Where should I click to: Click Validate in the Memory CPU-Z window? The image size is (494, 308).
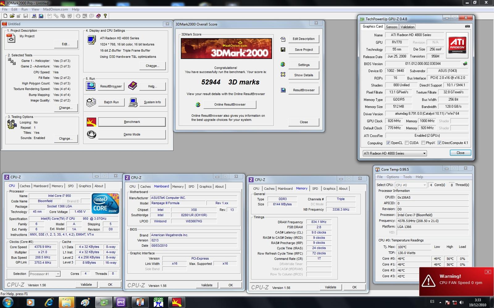tap(330, 287)
